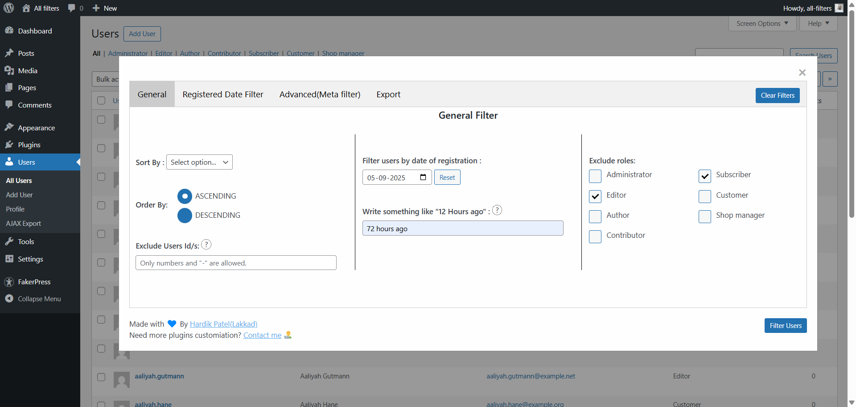
Task: Click the Exclude Users Id/s input field
Action: coord(236,263)
